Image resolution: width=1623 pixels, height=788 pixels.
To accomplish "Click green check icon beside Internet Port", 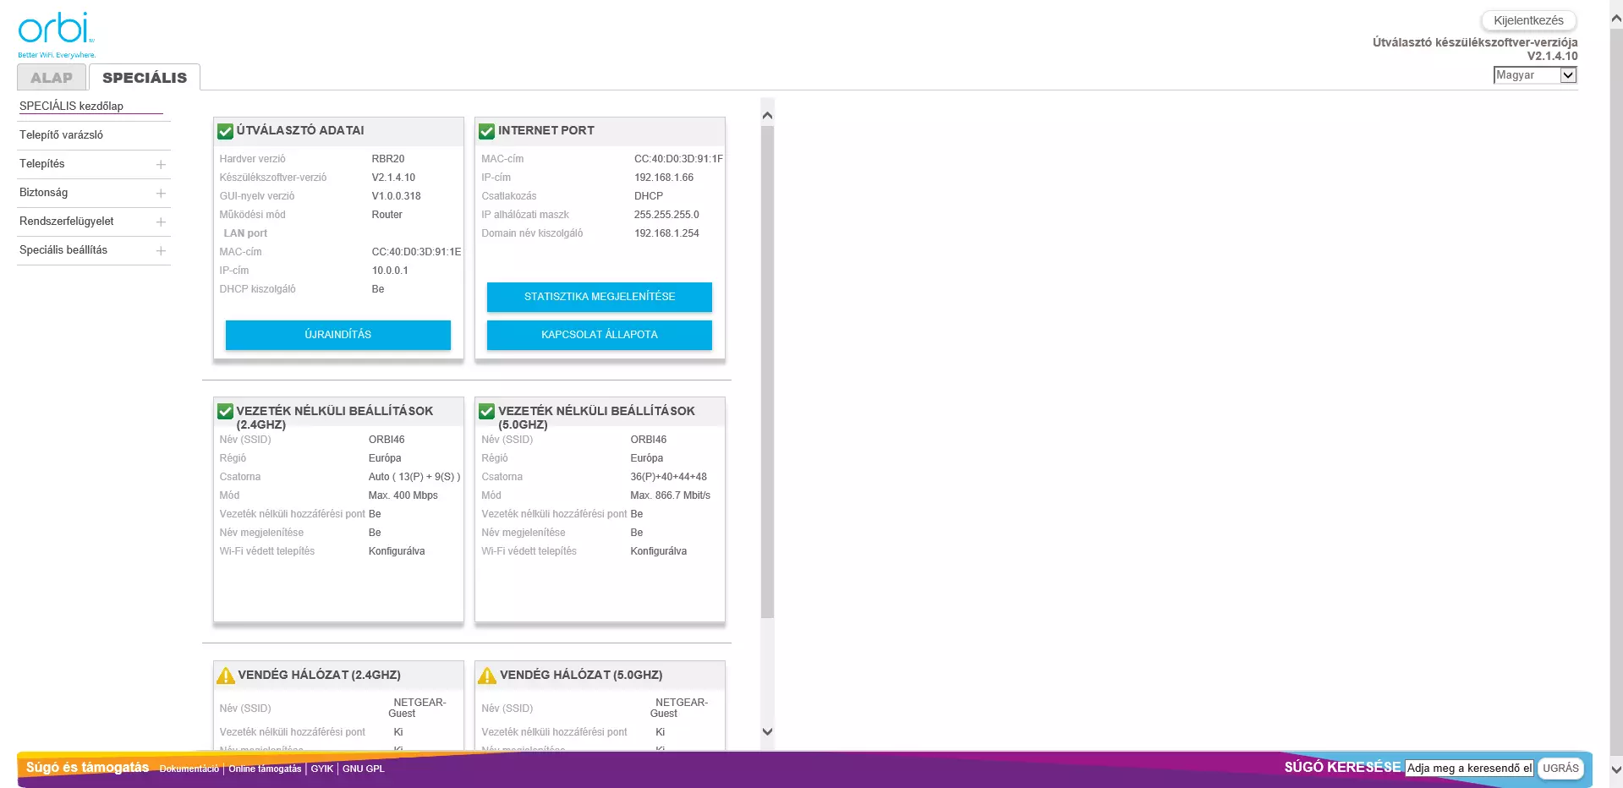I will (x=486, y=131).
